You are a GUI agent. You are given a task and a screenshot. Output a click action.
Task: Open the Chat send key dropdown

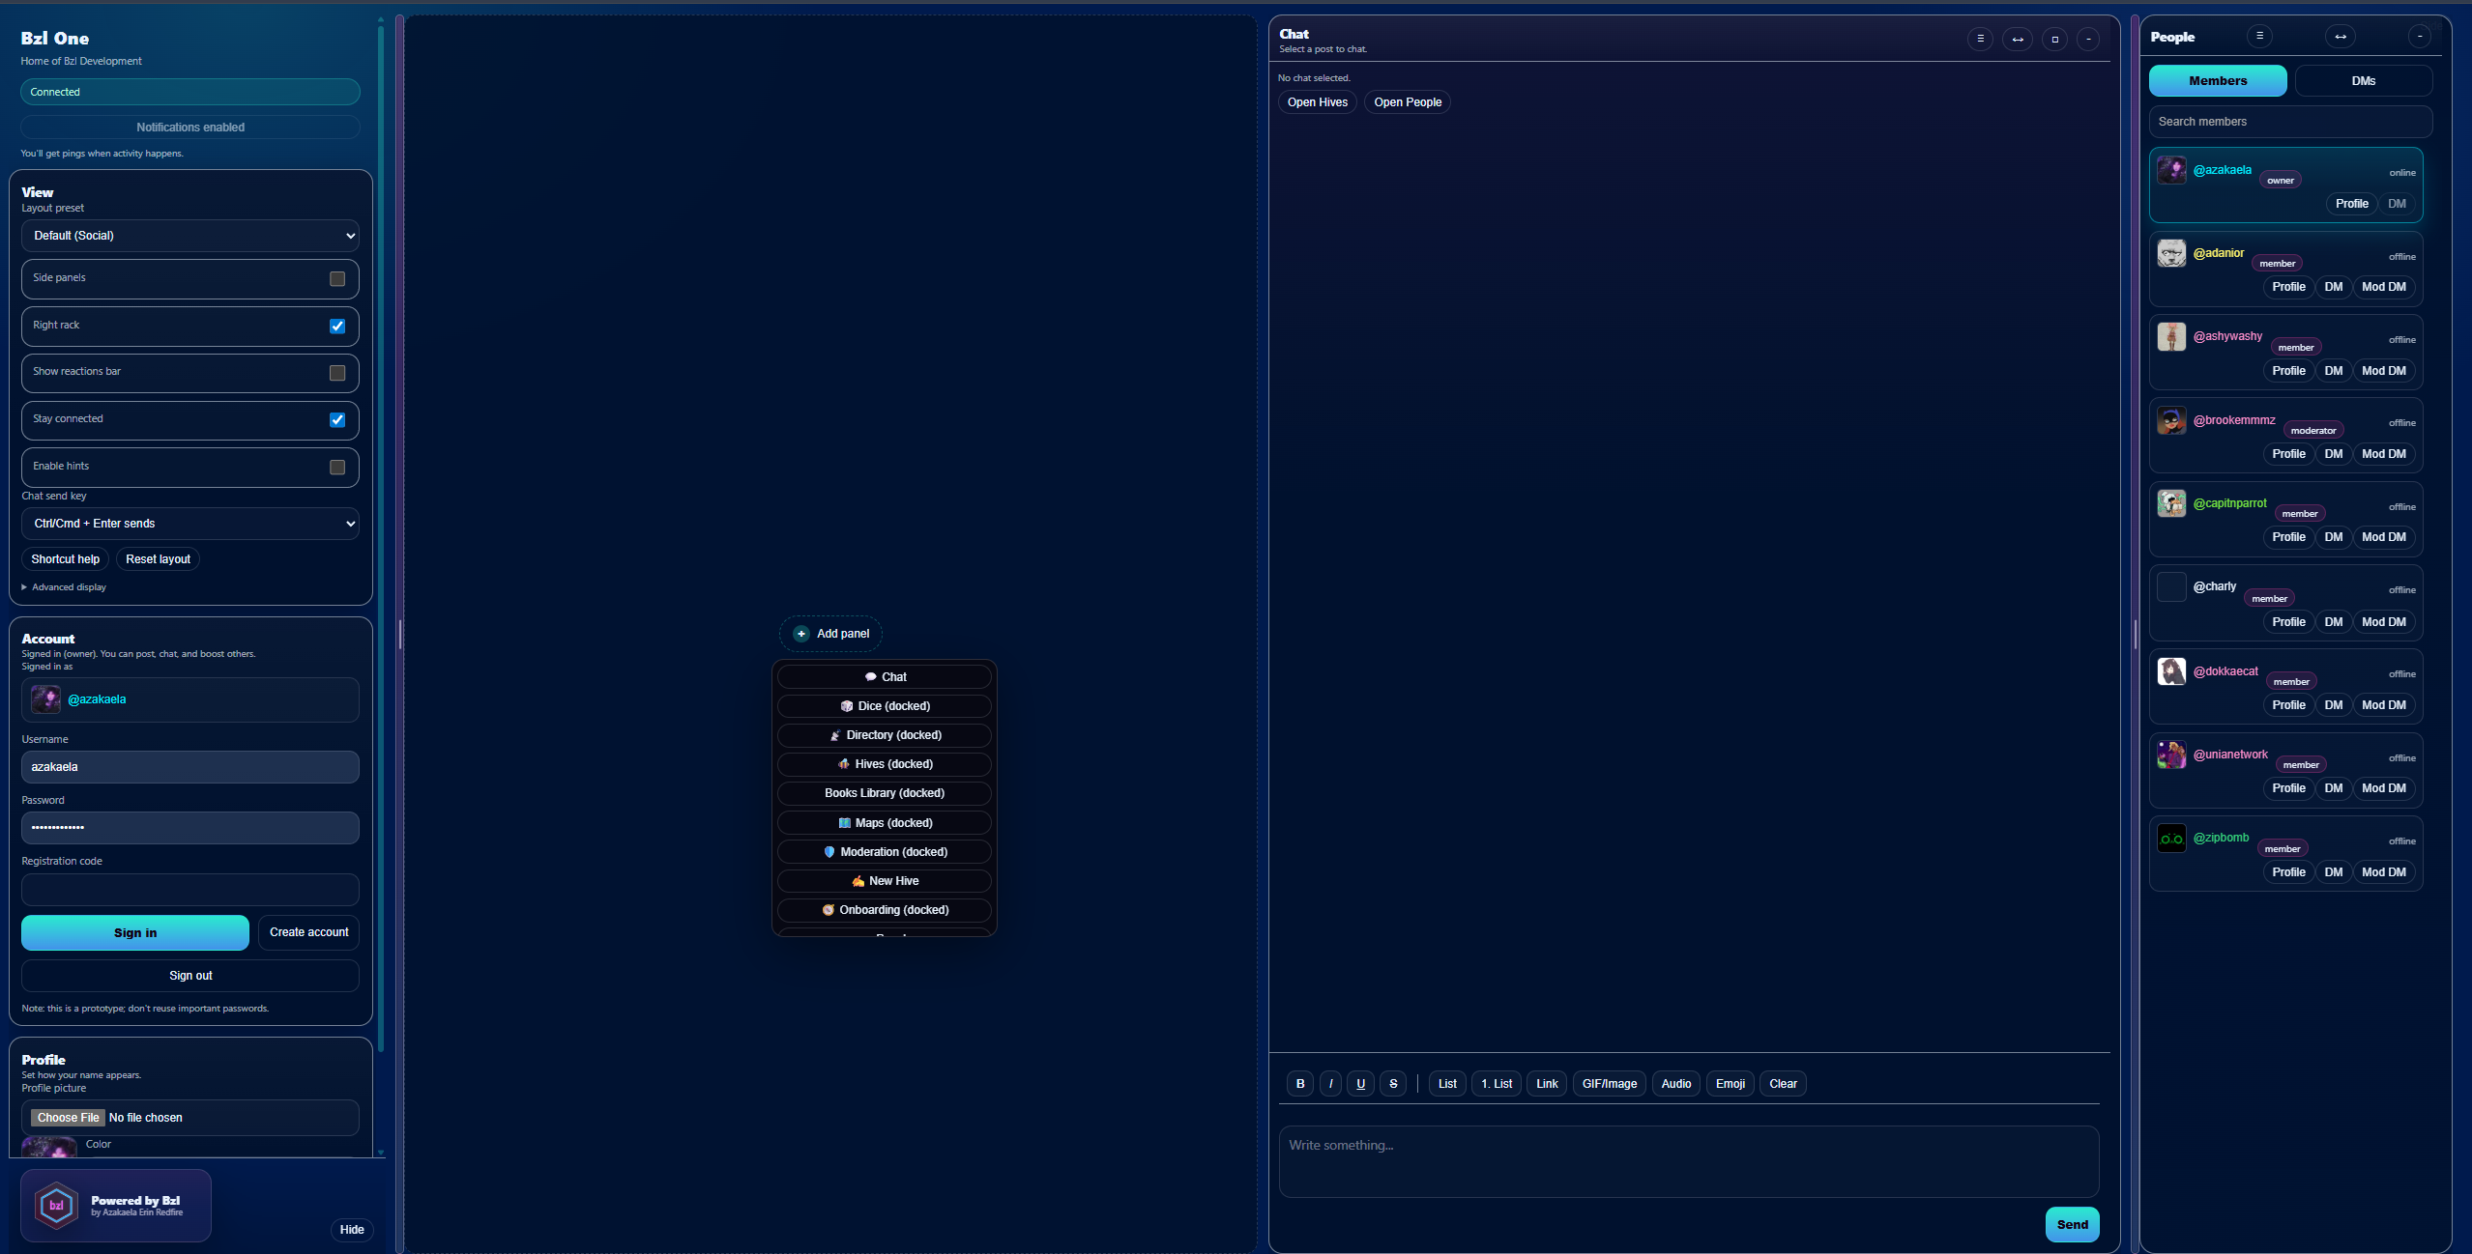[190, 524]
